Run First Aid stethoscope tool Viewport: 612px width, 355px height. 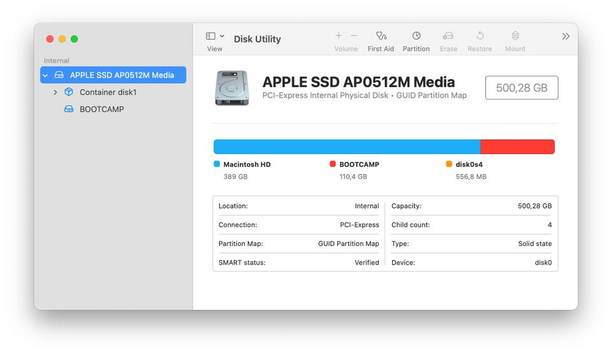[381, 36]
